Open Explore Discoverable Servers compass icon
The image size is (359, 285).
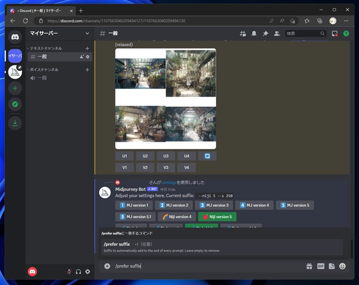pos(15,104)
